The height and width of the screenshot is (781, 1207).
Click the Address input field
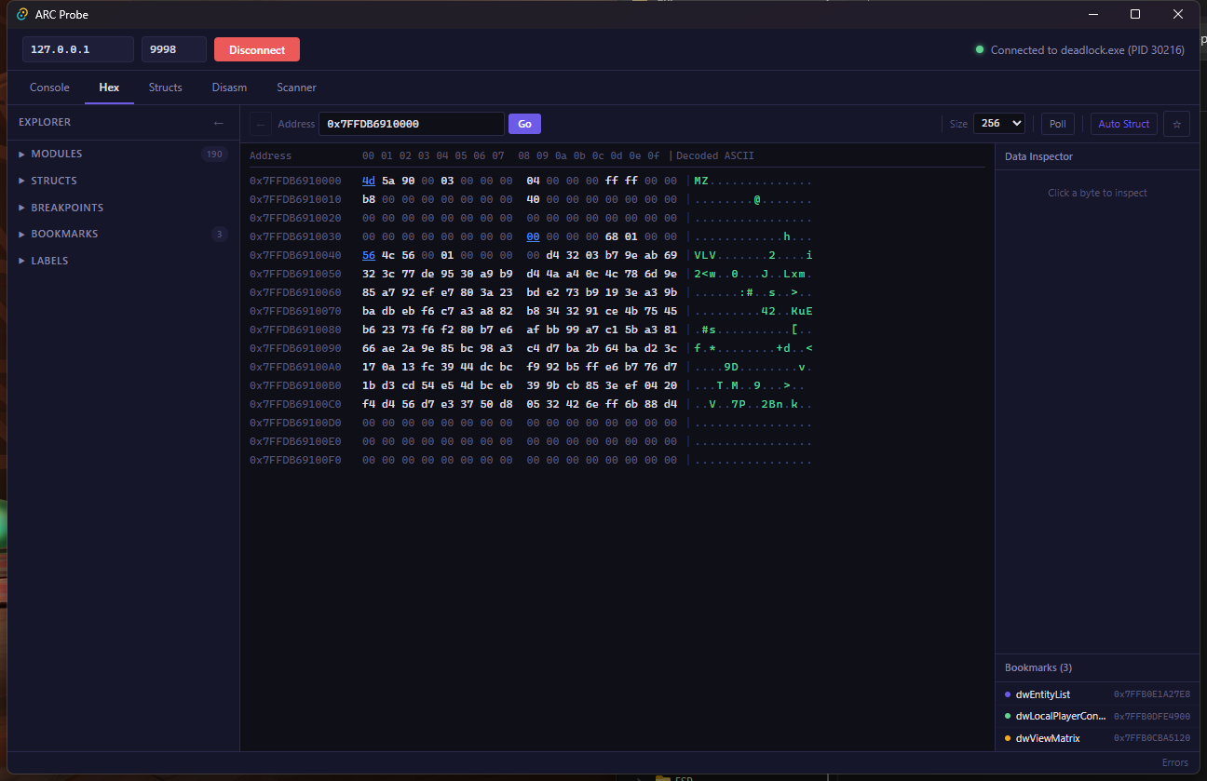pos(412,124)
